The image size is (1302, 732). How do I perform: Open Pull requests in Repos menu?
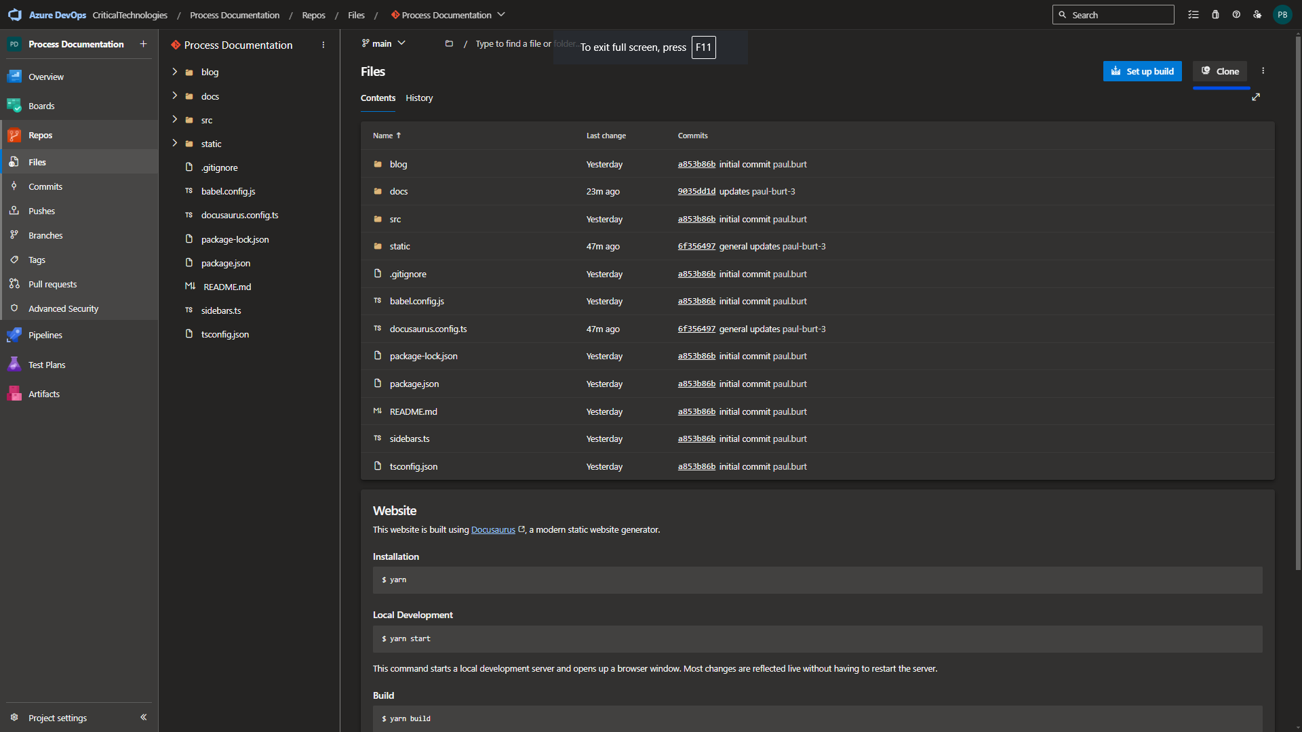point(52,284)
